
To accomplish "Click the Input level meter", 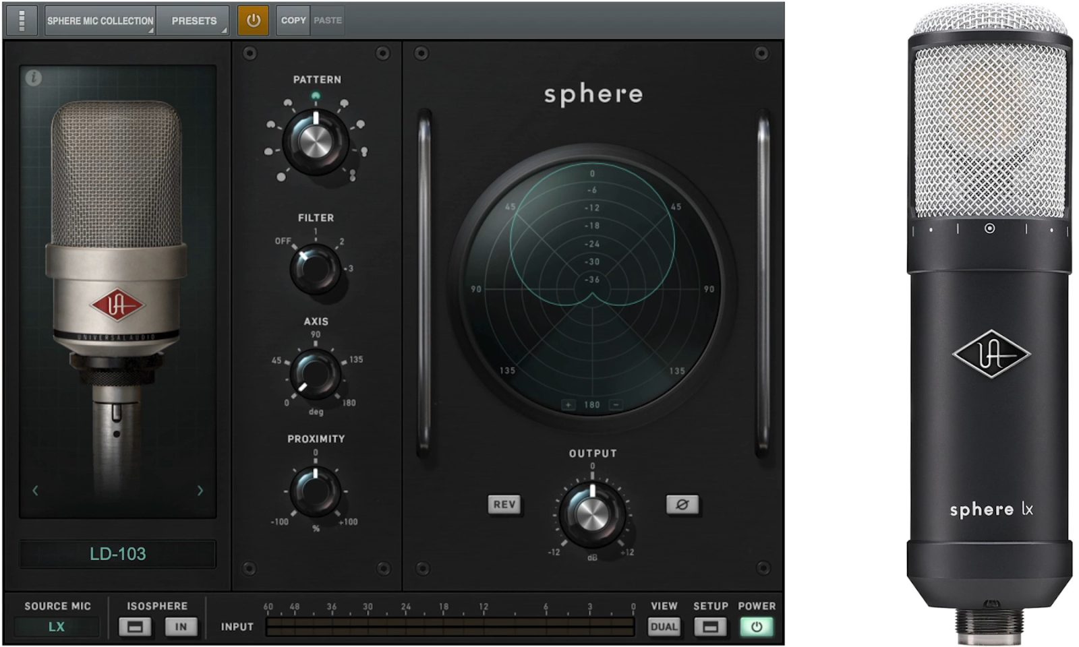I will point(450,627).
